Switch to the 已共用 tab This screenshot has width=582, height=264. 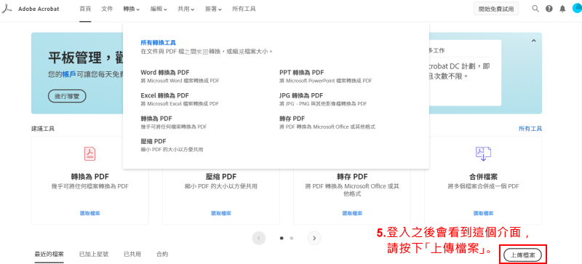(132, 255)
